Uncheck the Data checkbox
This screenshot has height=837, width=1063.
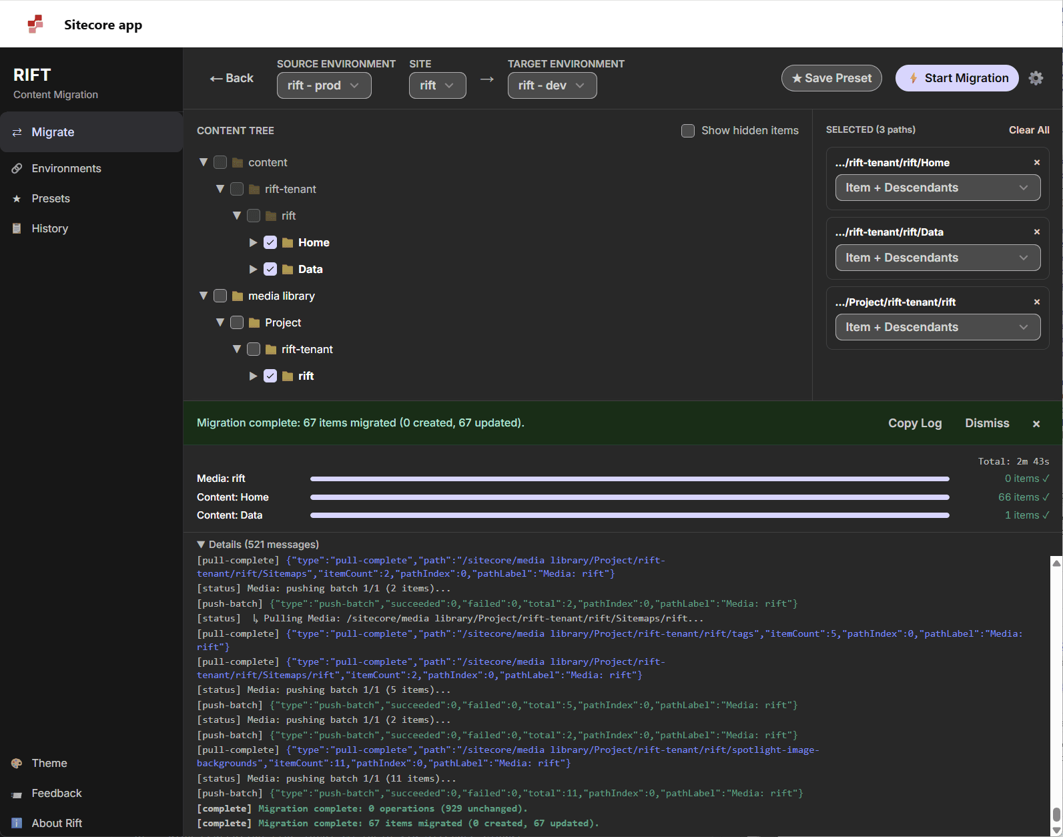[270, 269]
